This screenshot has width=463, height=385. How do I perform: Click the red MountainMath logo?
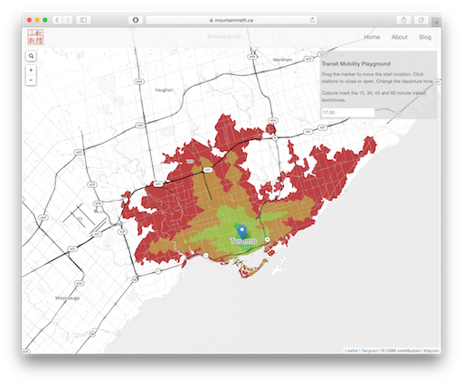(x=35, y=37)
